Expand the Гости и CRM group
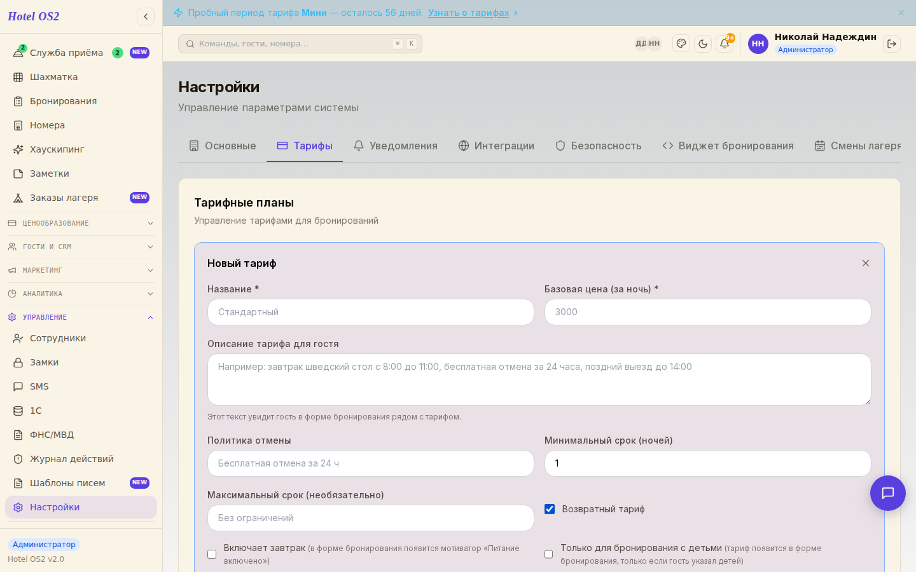The image size is (916, 572). coord(81,247)
